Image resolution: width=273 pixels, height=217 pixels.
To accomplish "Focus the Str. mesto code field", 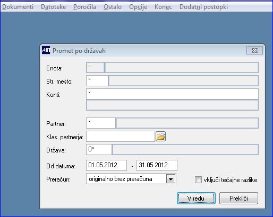I will 97,81.
